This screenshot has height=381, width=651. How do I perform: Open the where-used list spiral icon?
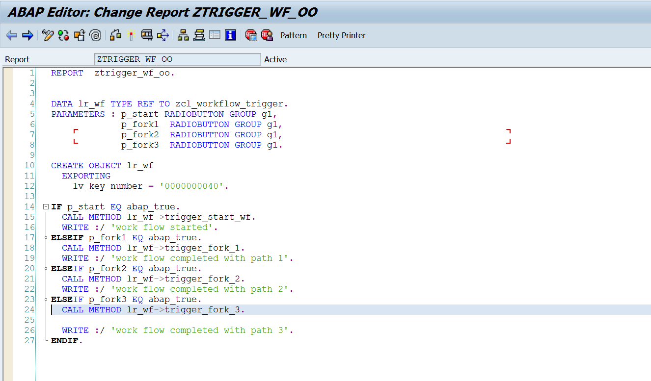96,35
